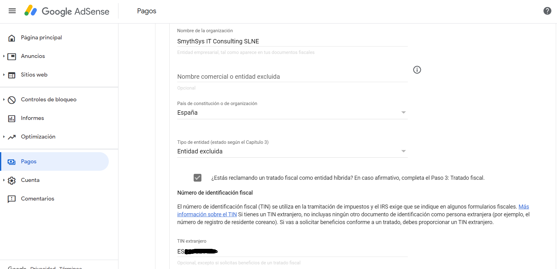The height and width of the screenshot is (269, 557).
Task: Expand the Sitios web sidebar section
Action: pos(4,75)
